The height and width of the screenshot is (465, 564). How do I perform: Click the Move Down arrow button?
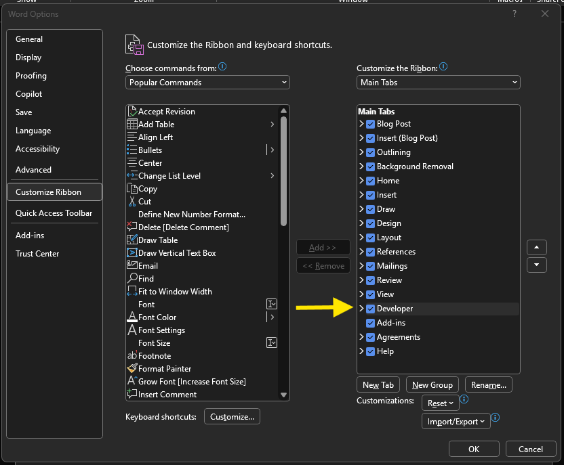[x=536, y=265]
